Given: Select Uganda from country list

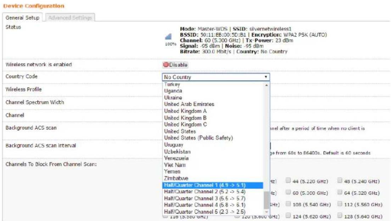Looking at the screenshot, I should click(x=173, y=91).
